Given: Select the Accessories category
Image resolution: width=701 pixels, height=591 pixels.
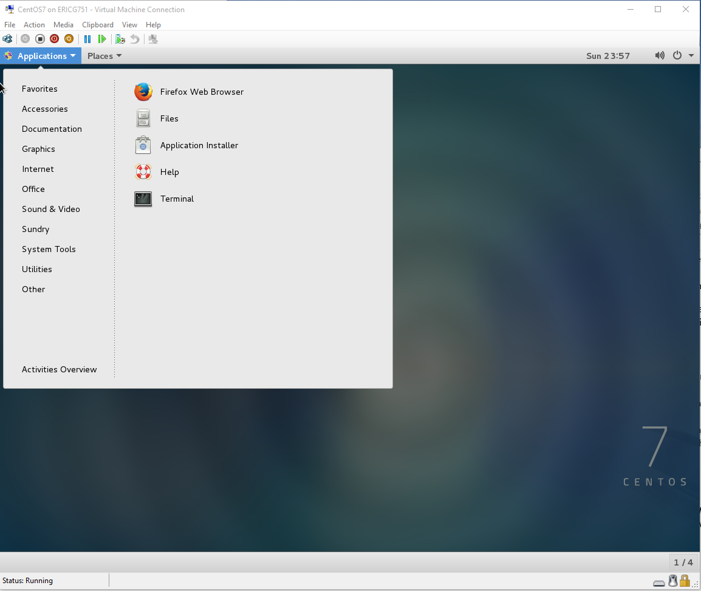Looking at the screenshot, I should (45, 109).
